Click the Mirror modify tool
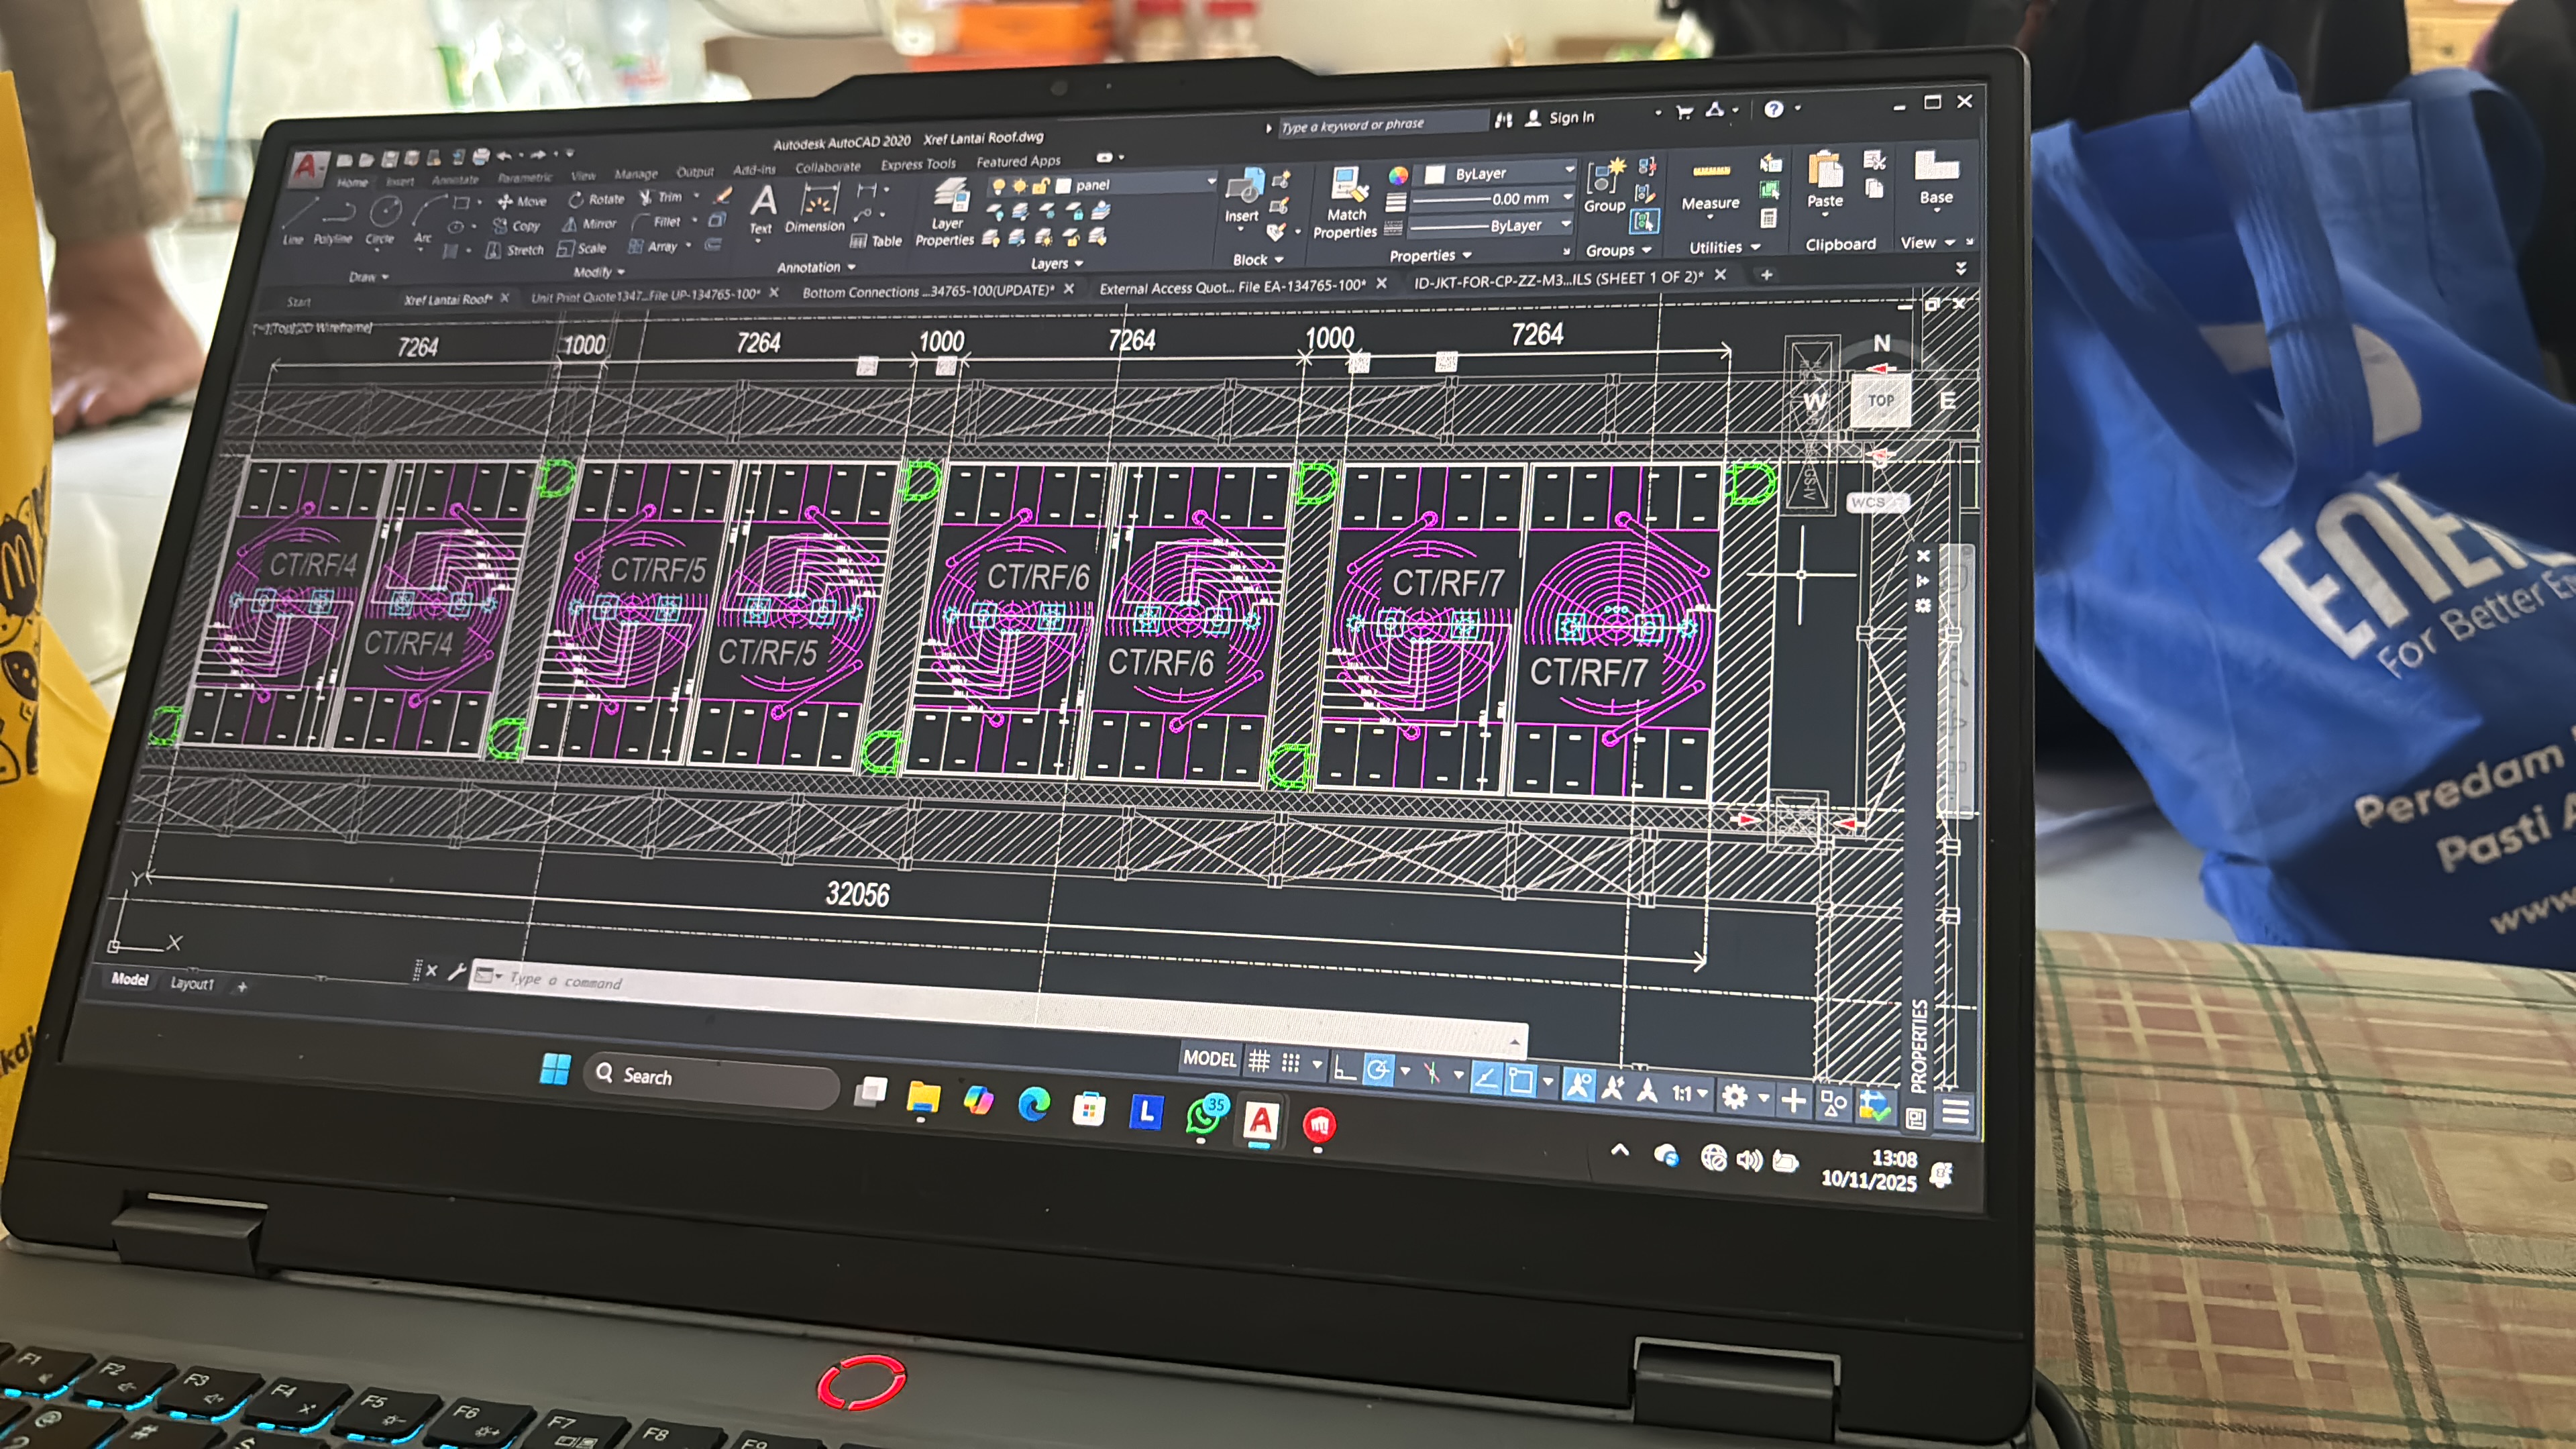This screenshot has width=2576, height=1449. click(x=590, y=224)
